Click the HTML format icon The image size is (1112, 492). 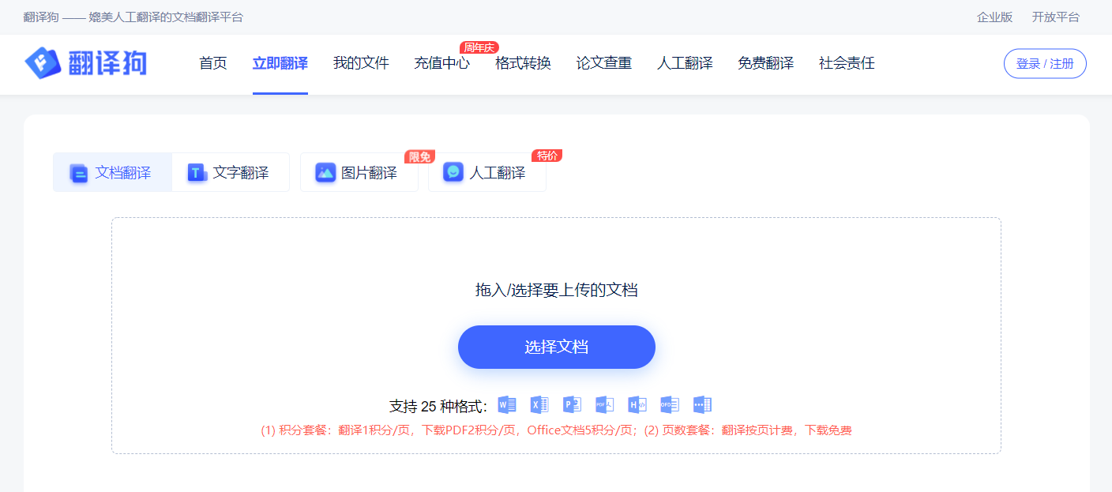(x=637, y=404)
